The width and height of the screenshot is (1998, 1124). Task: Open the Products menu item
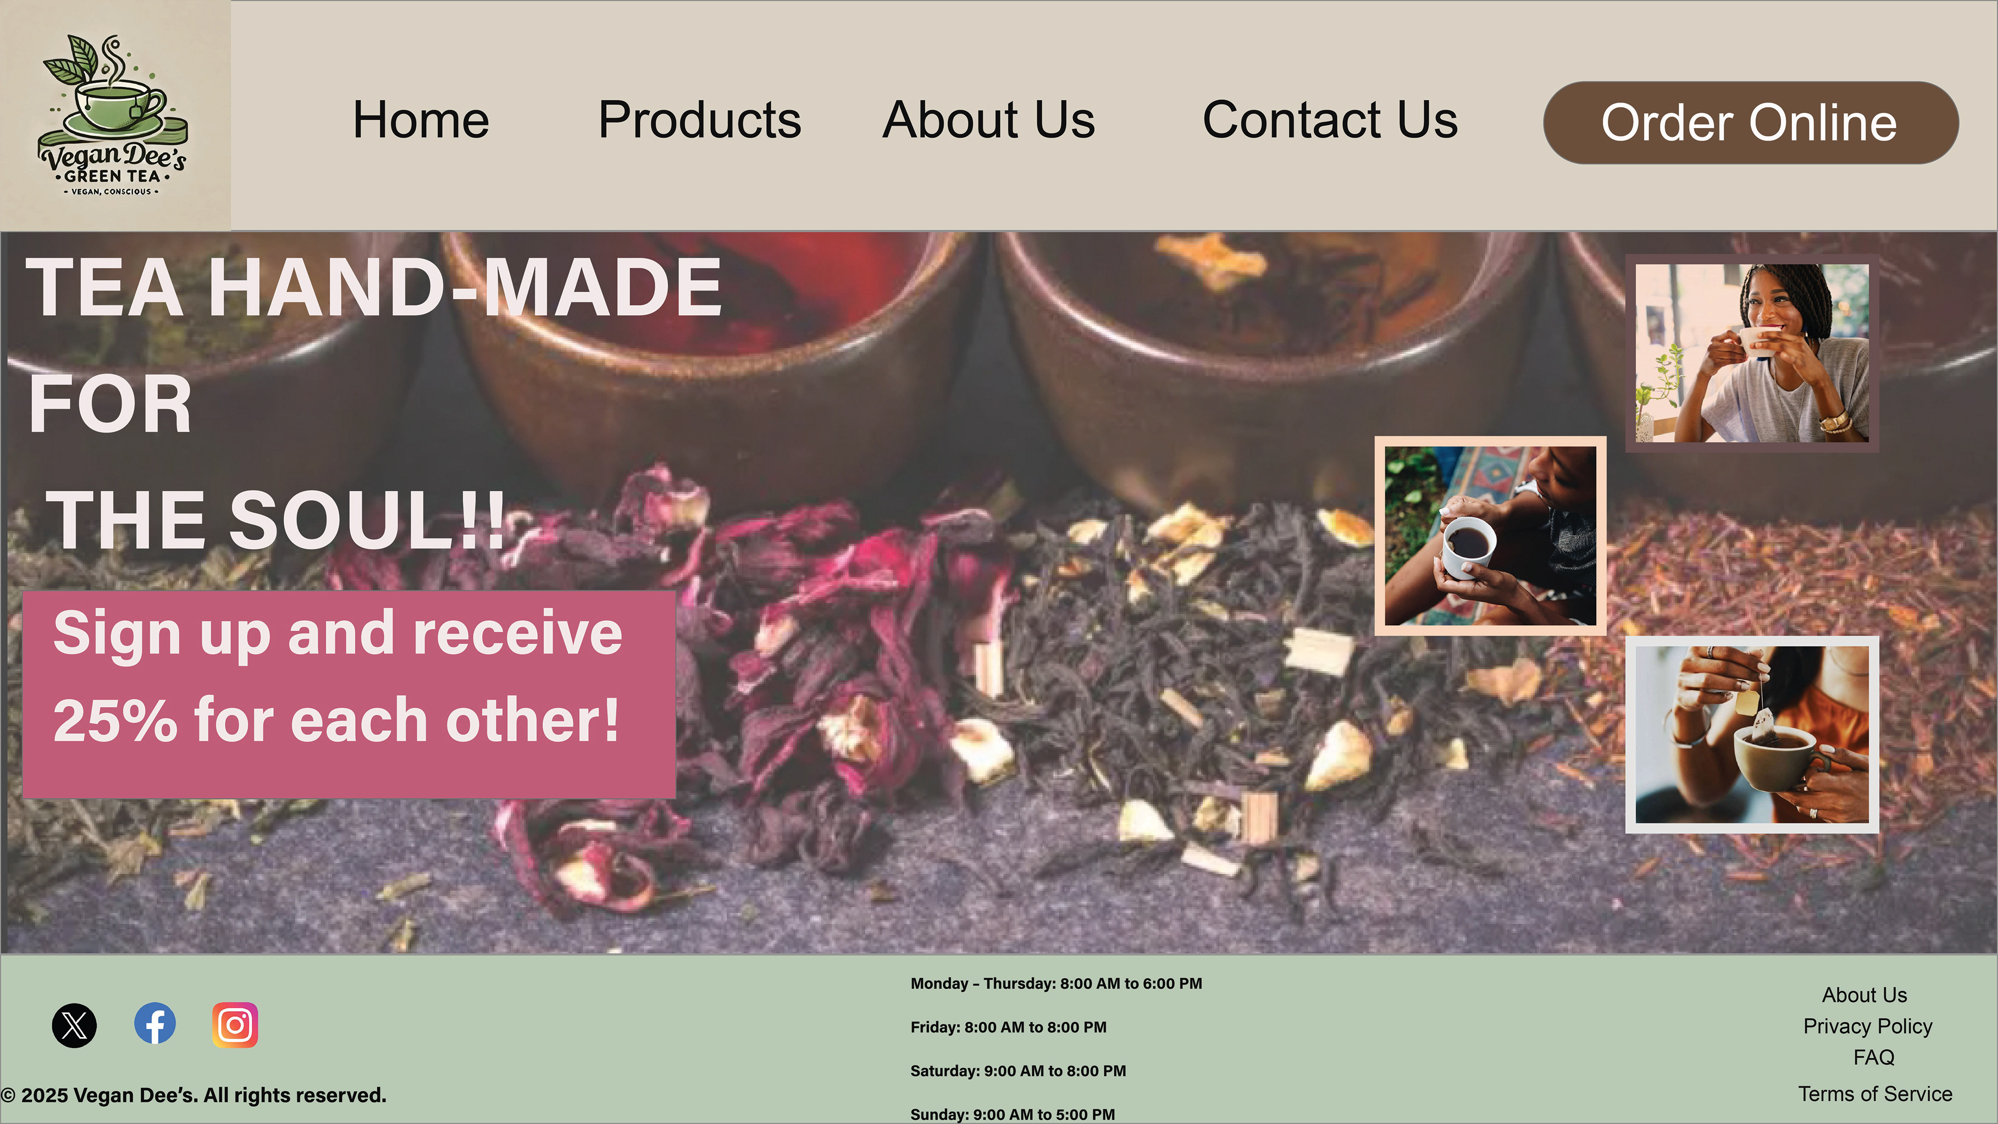(700, 120)
